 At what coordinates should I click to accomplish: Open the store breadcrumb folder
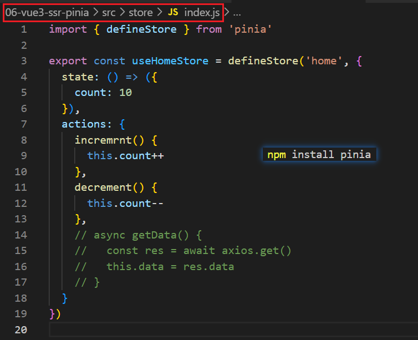point(141,13)
